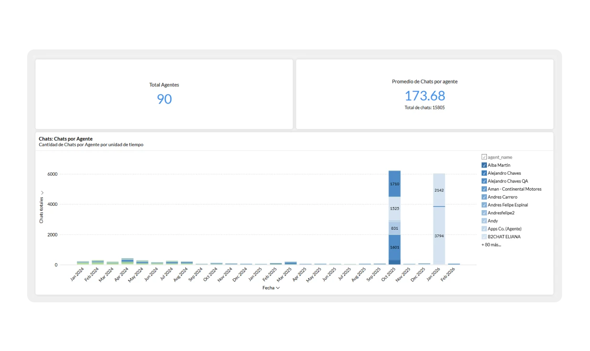This screenshot has height=351, width=590.
Task: Click the 'Chats: Chats por Agente' chart title
Action: 65,139
